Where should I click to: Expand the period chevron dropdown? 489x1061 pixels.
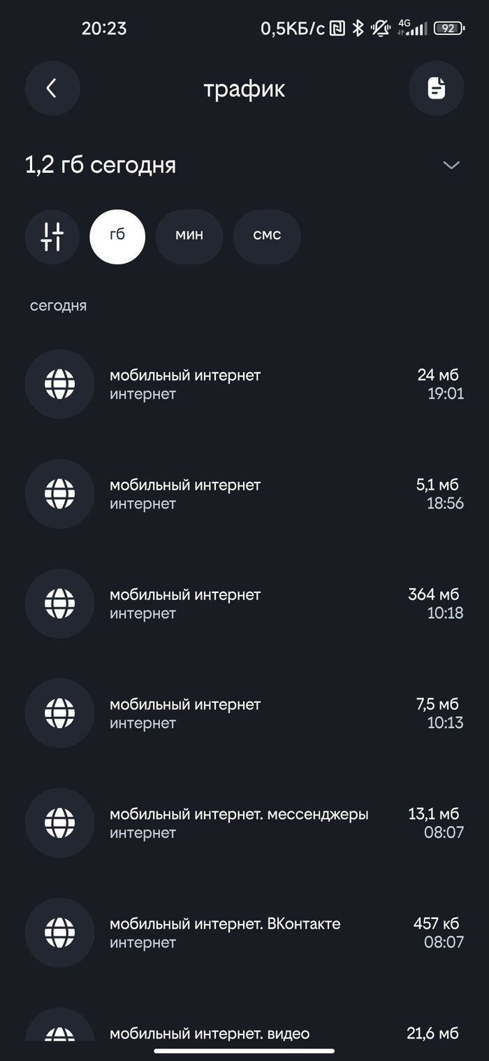coord(451,165)
